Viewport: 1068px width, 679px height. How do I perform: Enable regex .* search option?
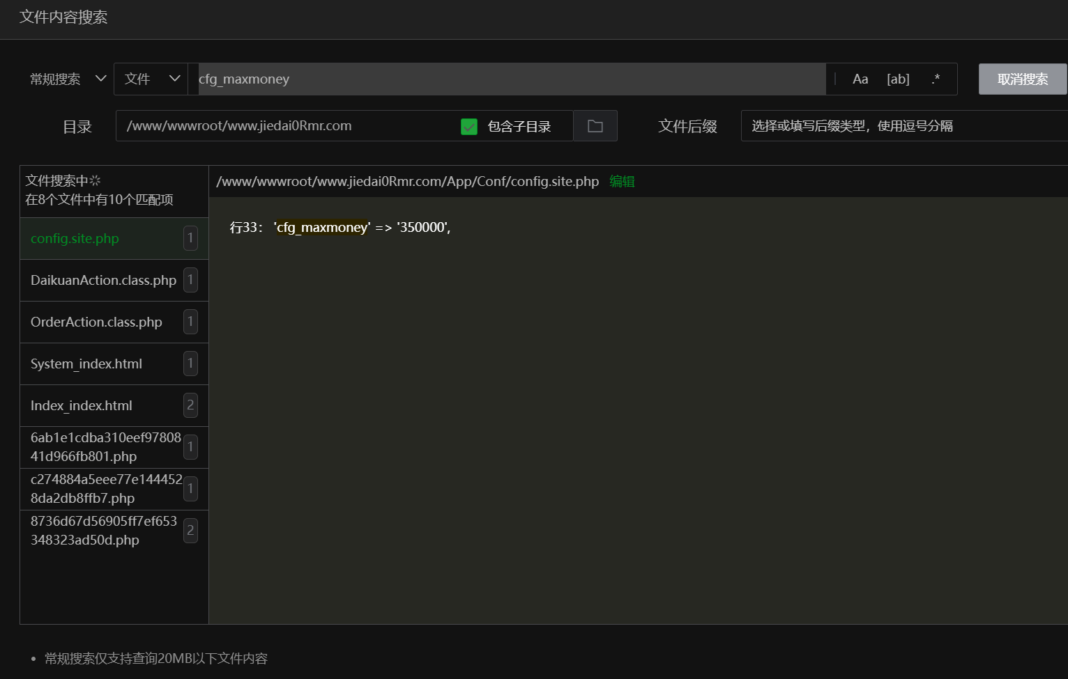(x=936, y=79)
